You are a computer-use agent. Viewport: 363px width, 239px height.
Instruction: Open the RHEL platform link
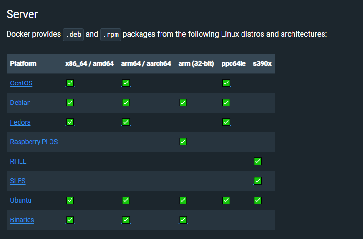(18, 161)
